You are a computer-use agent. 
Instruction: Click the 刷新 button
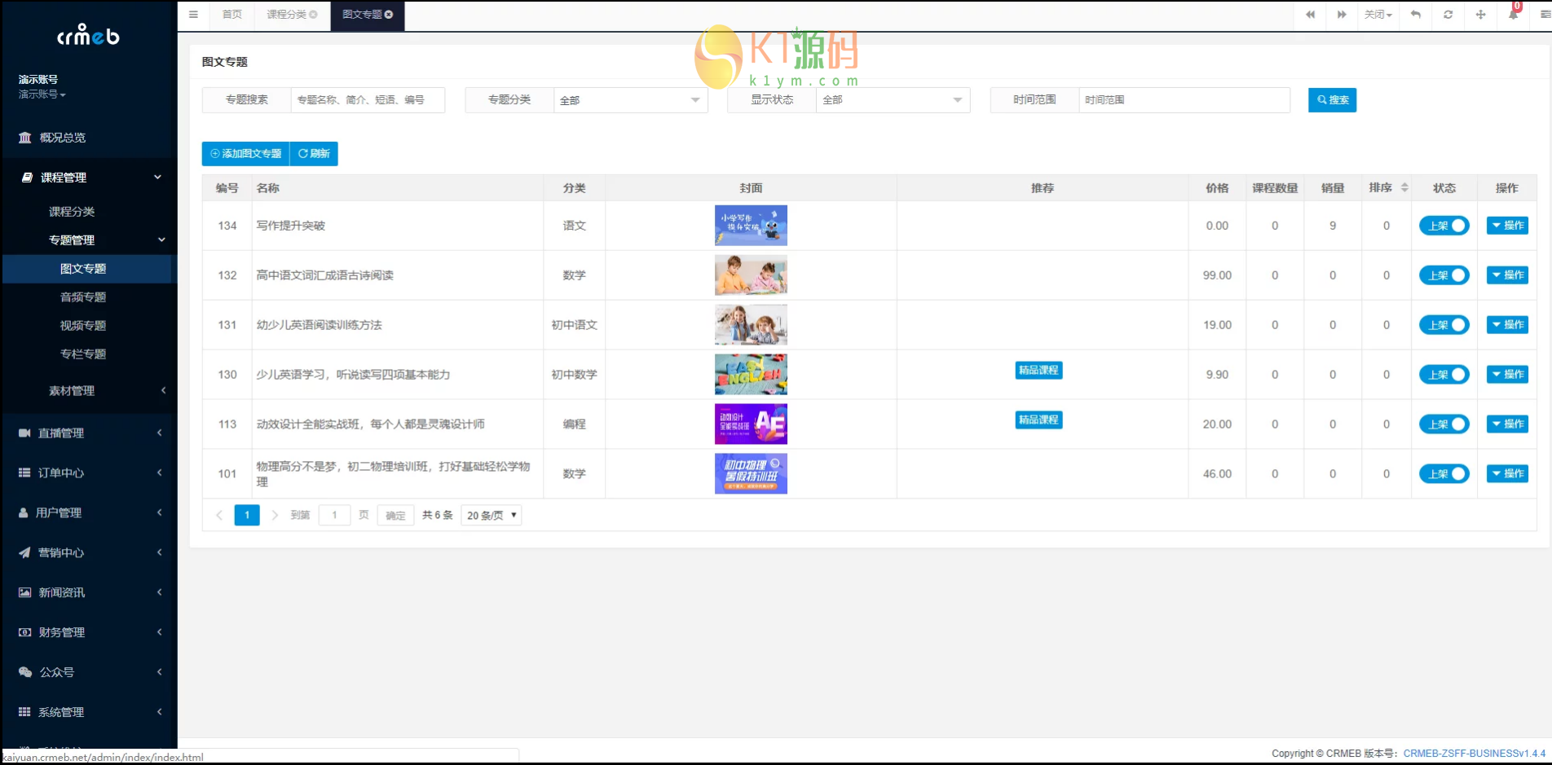coord(314,154)
